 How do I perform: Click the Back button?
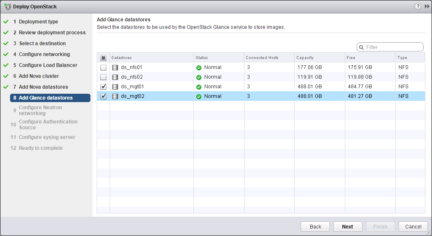point(315,226)
